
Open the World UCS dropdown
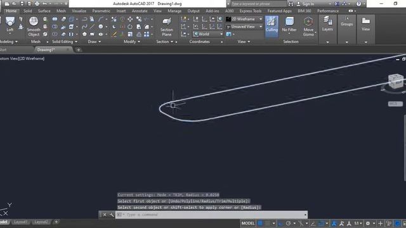point(208,34)
